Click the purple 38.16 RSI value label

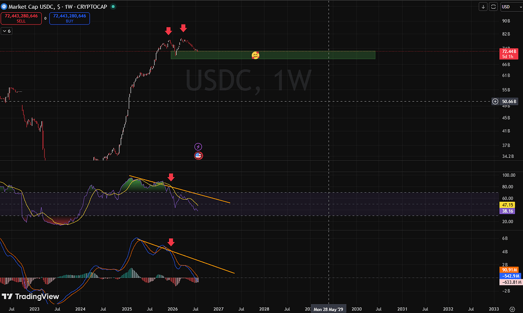coord(507,211)
